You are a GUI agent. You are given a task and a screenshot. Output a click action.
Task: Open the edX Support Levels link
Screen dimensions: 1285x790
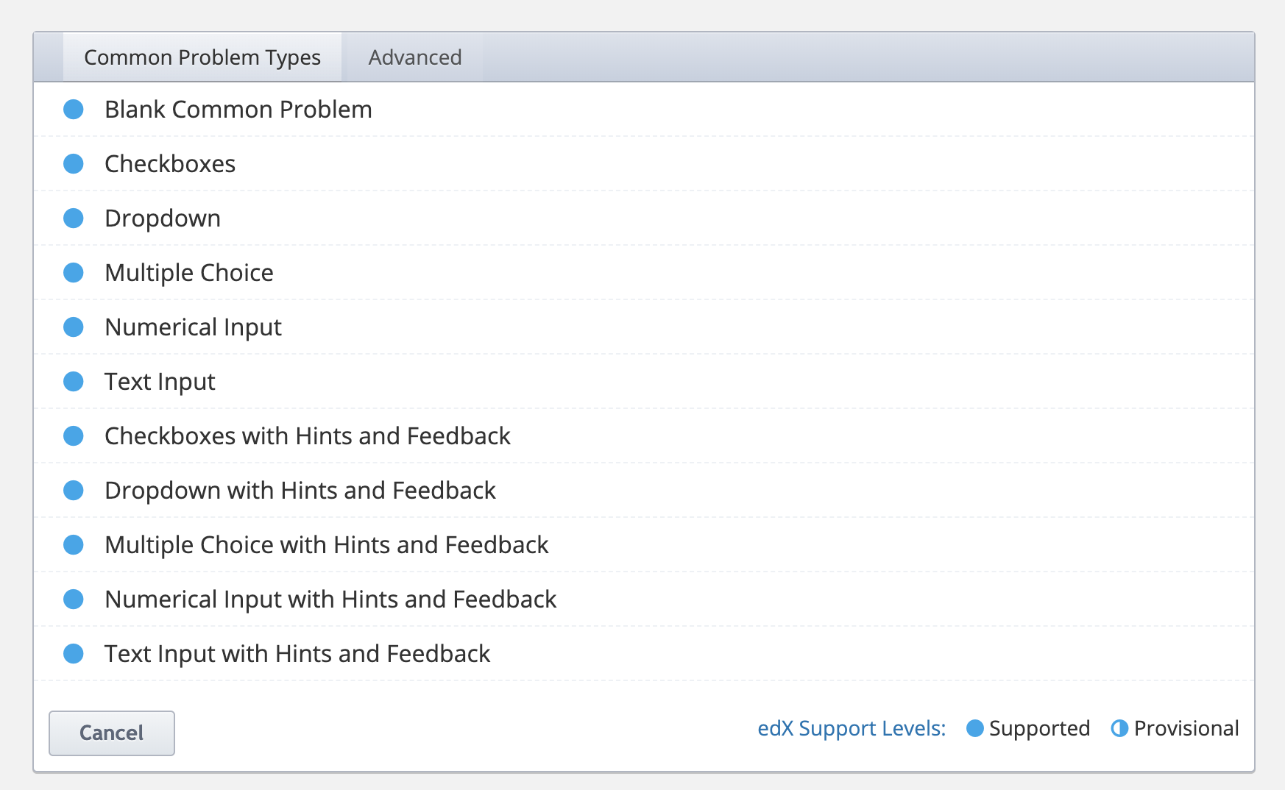tap(852, 728)
